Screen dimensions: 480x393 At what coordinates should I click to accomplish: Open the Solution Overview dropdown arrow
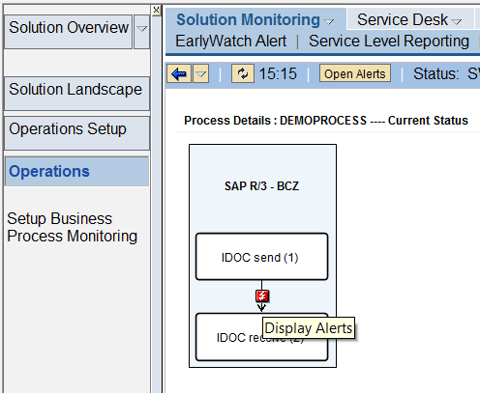(x=141, y=32)
